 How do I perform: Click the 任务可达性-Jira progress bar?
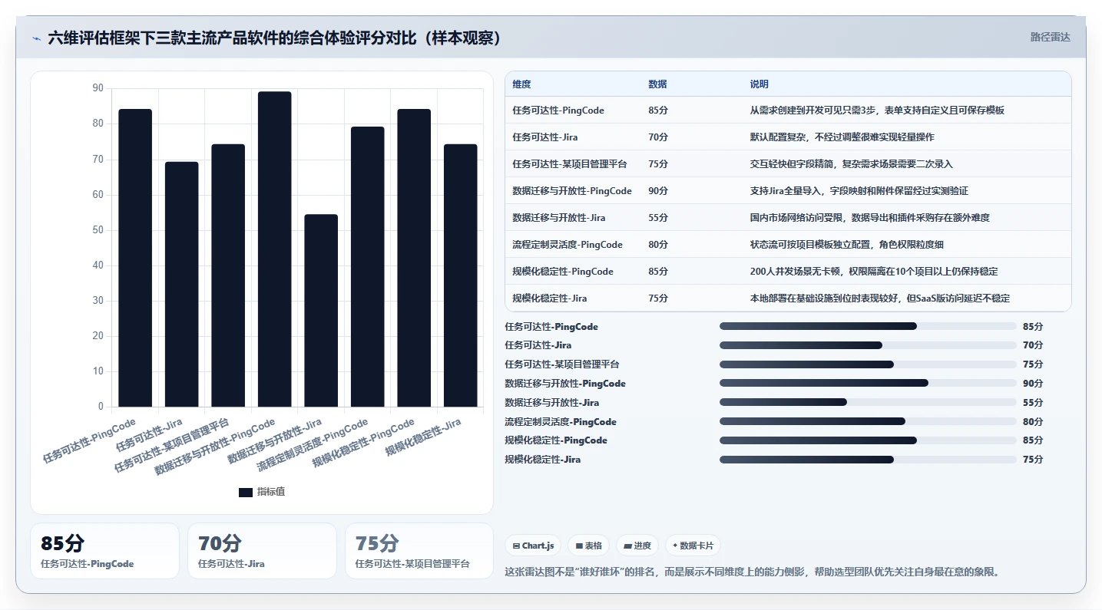868,345
